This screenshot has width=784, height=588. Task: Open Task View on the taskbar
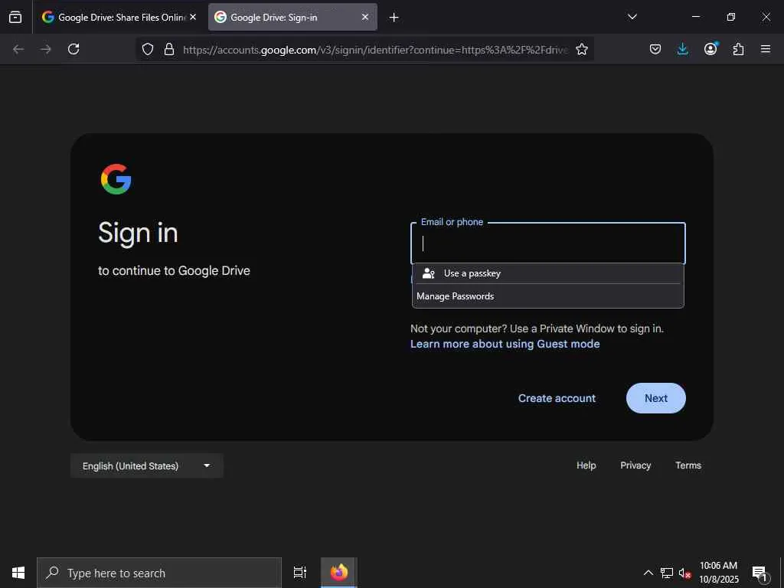299,573
